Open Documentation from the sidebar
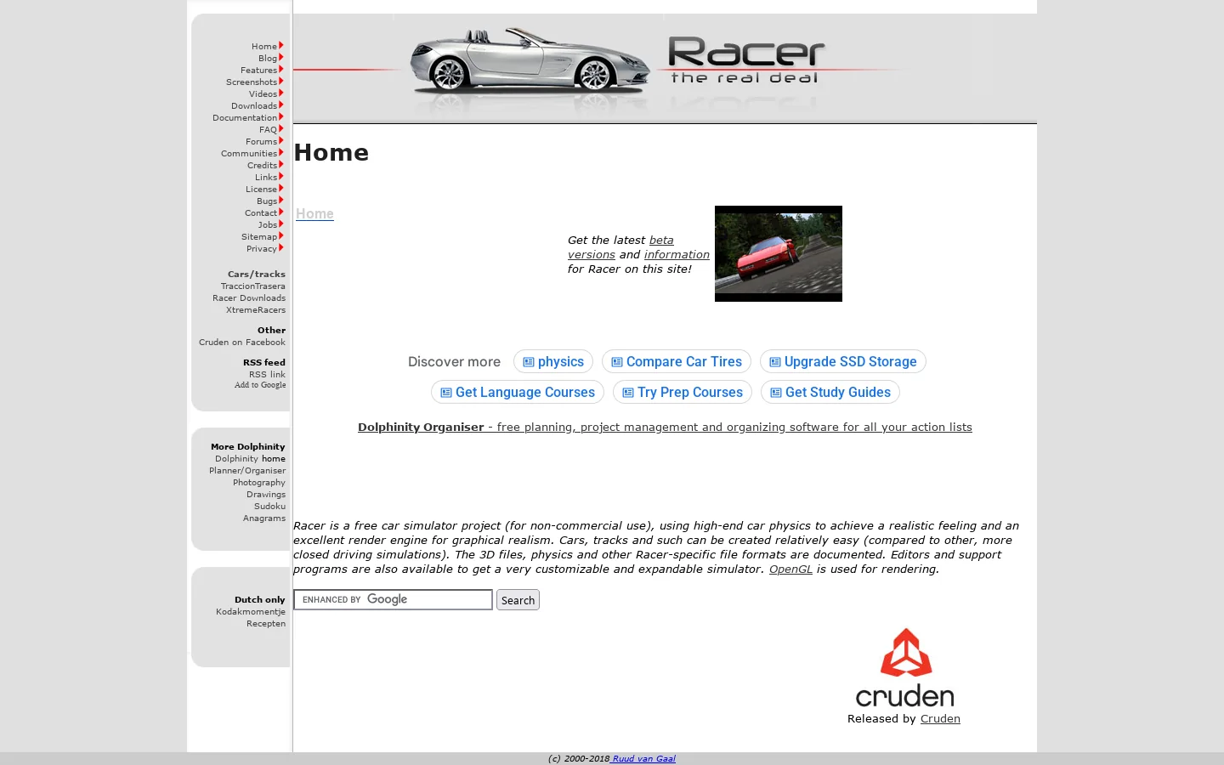Image resolution: width=1224 pixels, height=765 pixels. tap(245, 118)
